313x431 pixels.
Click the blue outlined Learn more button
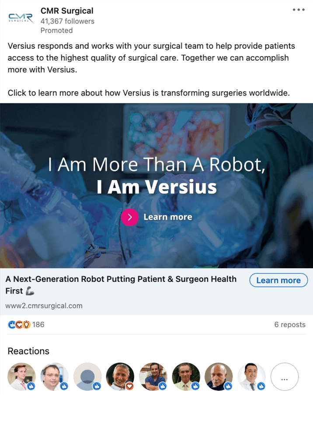[x=278, y=280]
